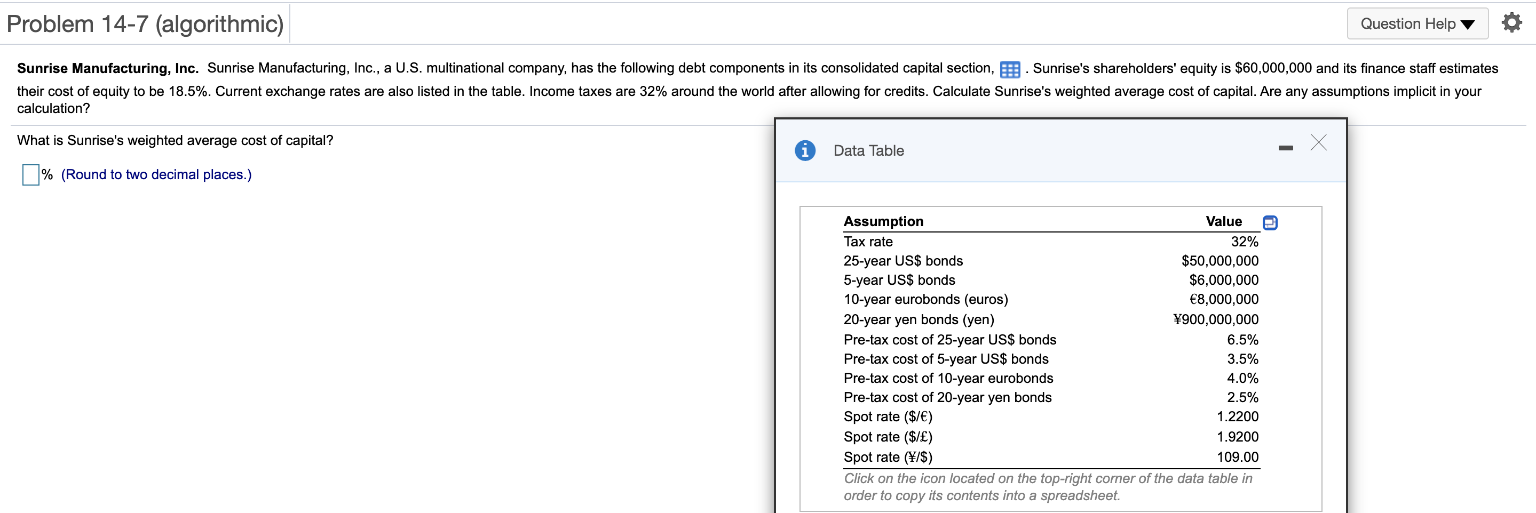Select 'Pre-tax cost of 5-year US$ bonds' label
The image size is (1536, 513).
click(x=946, y=359)
